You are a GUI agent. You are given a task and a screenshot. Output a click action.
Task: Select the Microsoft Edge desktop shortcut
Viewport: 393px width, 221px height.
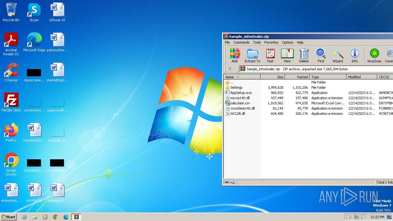pyautogui.click(x=34, y=42)
